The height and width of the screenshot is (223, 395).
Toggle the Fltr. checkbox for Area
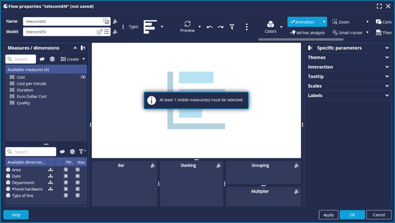[x=66, y=170]
